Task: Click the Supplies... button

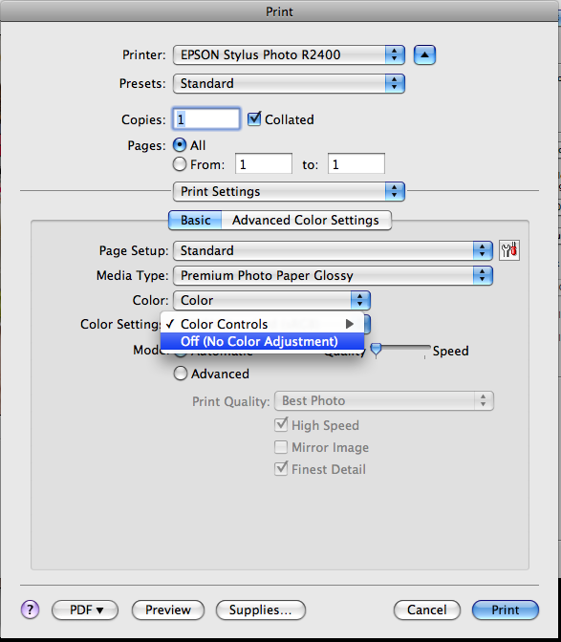Action: [x=261, y=610]
